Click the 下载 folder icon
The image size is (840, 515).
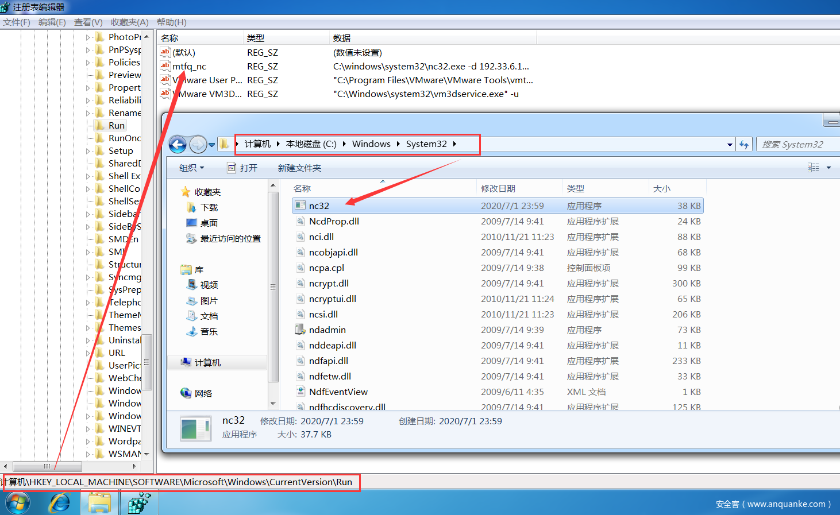[191, 207]
